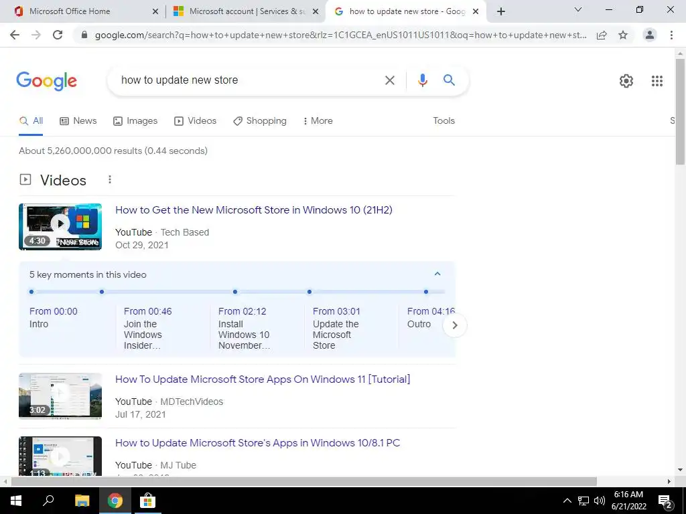
Task: Open Windows taskbar search
Action: click(x=48, y=501)
